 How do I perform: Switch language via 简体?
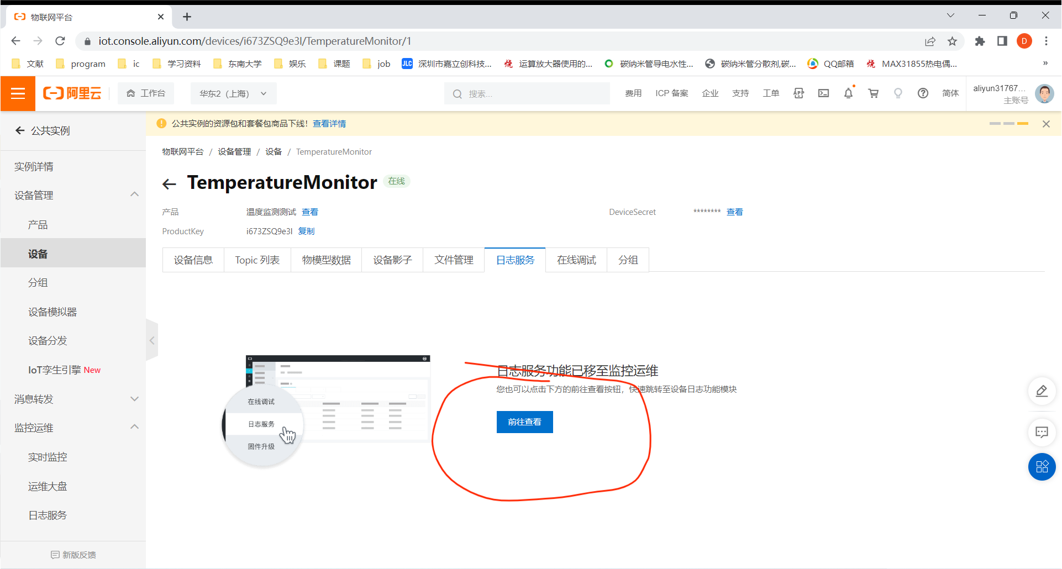coord(950,93)
